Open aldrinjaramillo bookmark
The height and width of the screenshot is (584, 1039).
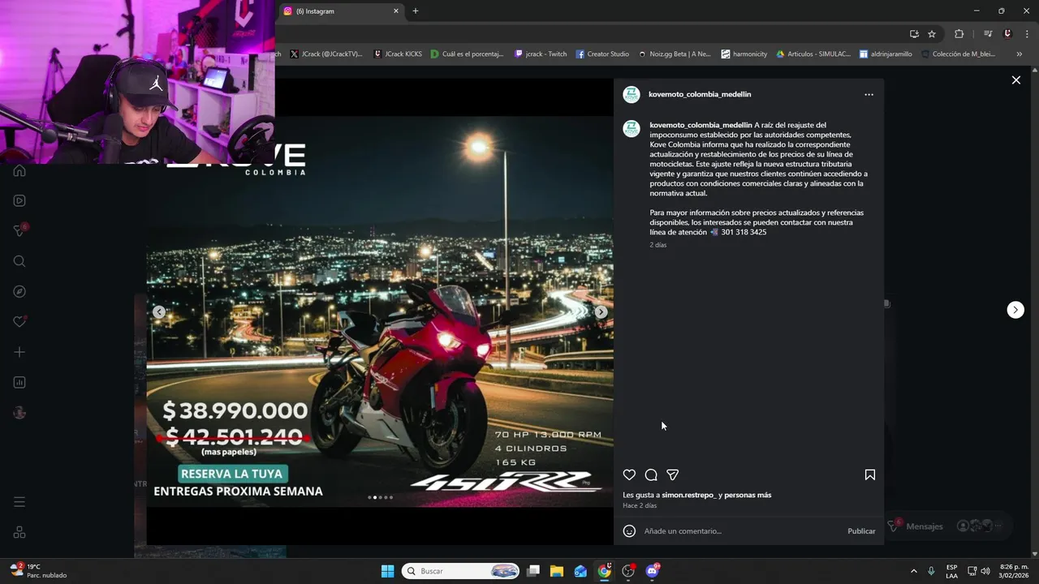886,54
